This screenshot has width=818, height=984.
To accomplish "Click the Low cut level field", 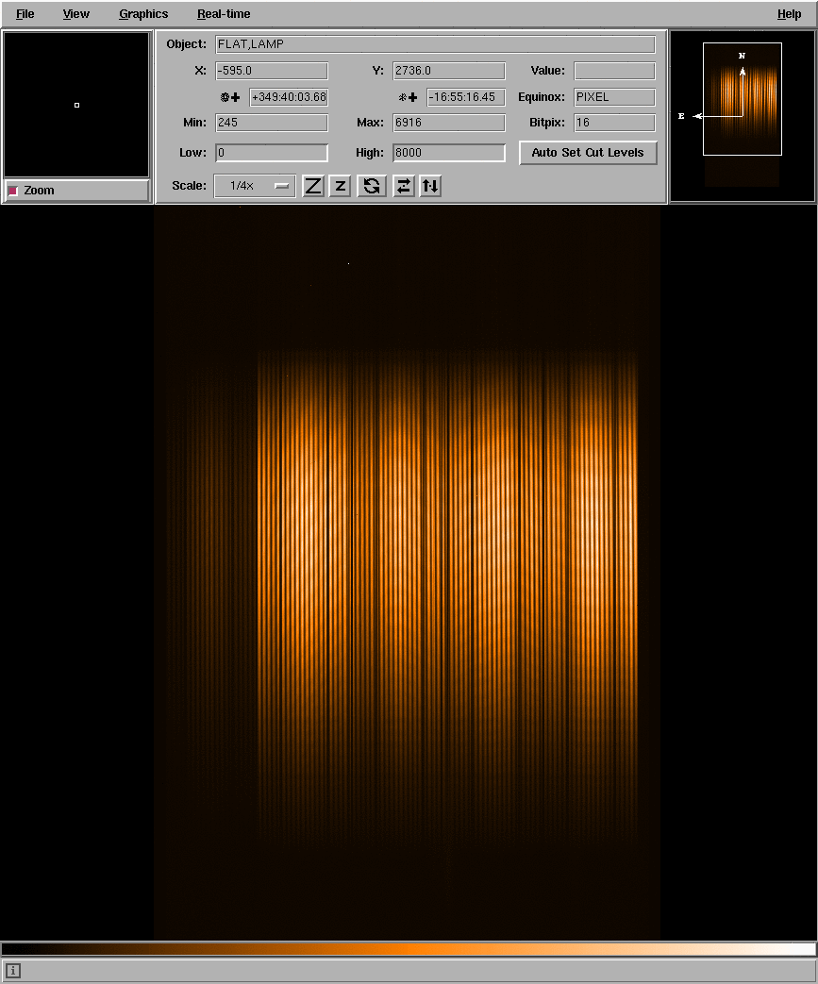I will tap(272, 153).
